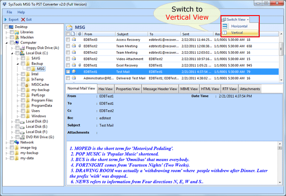The height and width of the screenshot is (196, 286).
Task: Check the Backup folder checkbox
Action: click(x=23, y=64)
